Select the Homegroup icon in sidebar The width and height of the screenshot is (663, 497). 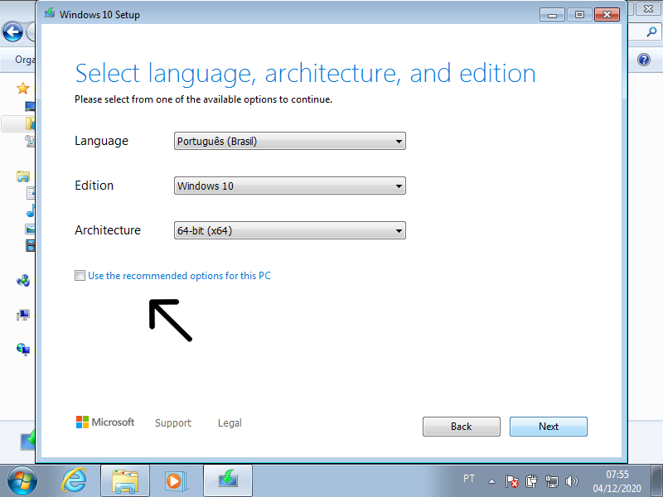pos(23,280)
